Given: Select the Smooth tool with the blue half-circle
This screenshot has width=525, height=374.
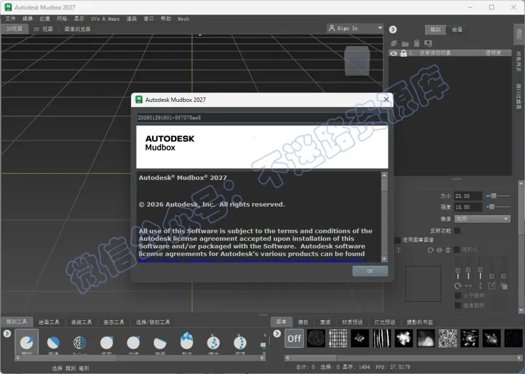Looking at the screenshot, I should click(53, 342).
